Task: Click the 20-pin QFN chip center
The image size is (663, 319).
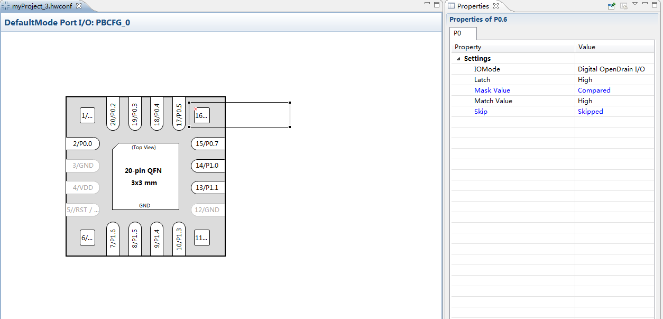Action: [x=145, y=176]
